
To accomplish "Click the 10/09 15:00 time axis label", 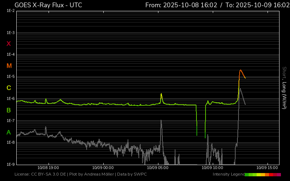I will pos(268,168).
